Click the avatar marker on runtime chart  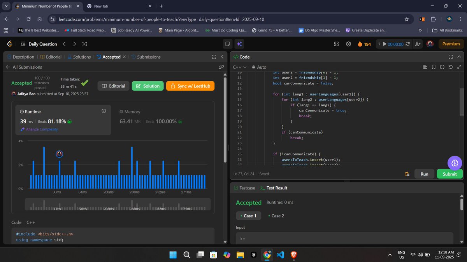click(x=59, y=154)
